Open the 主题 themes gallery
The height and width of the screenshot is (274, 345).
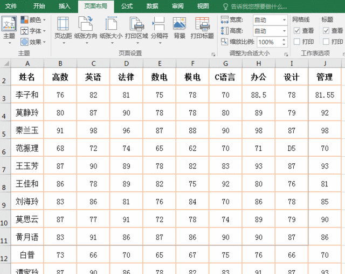9,28
